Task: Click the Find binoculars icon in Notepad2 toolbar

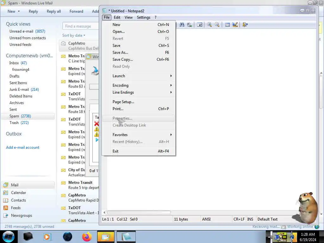Action: click(182, 25)
